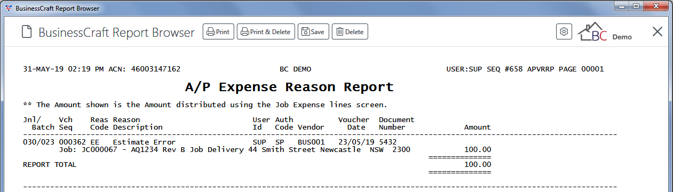The height and width of the screenshot is (192, 673).
Task: Click document number 5432
Action: pyautogui.click(x=387, y=142)
